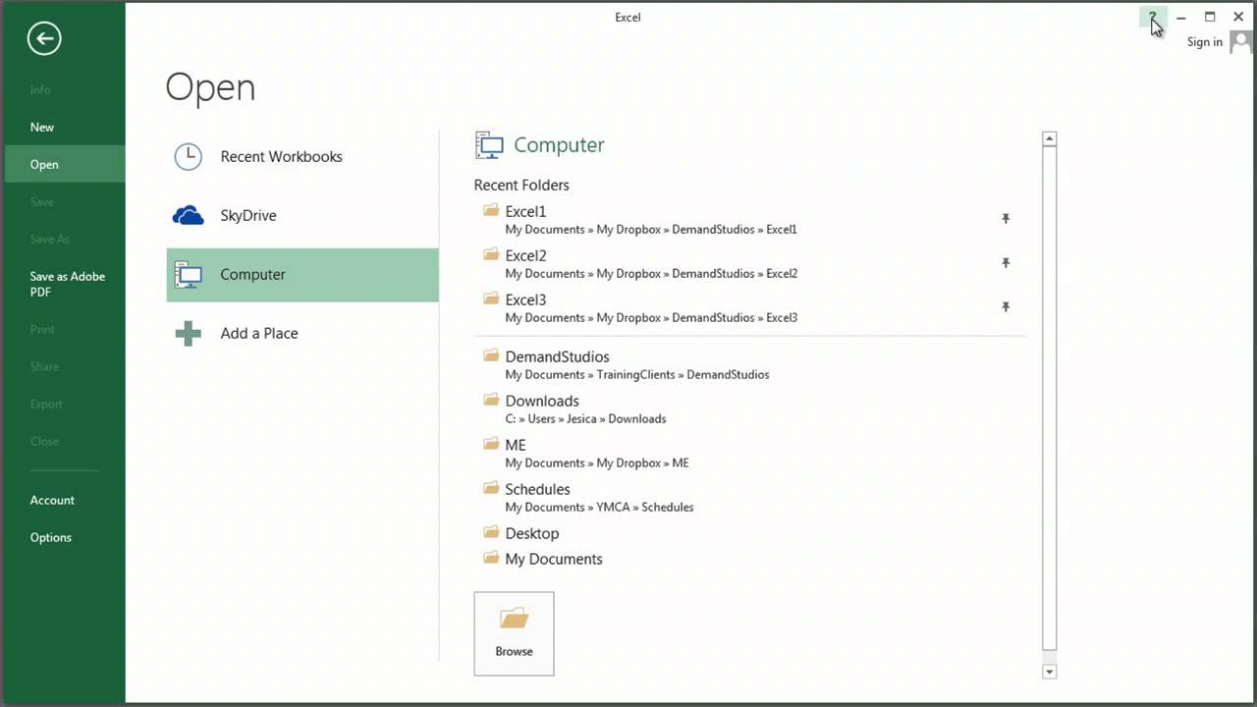Click the folder list scroll up arrow

pos(1049,139)
